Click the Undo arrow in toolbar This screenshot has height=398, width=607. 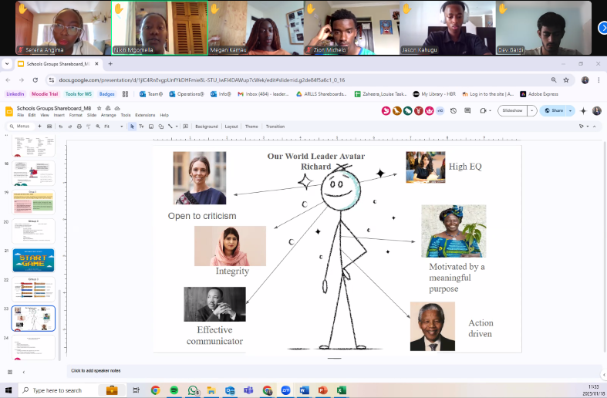click(x=59, y=126)
